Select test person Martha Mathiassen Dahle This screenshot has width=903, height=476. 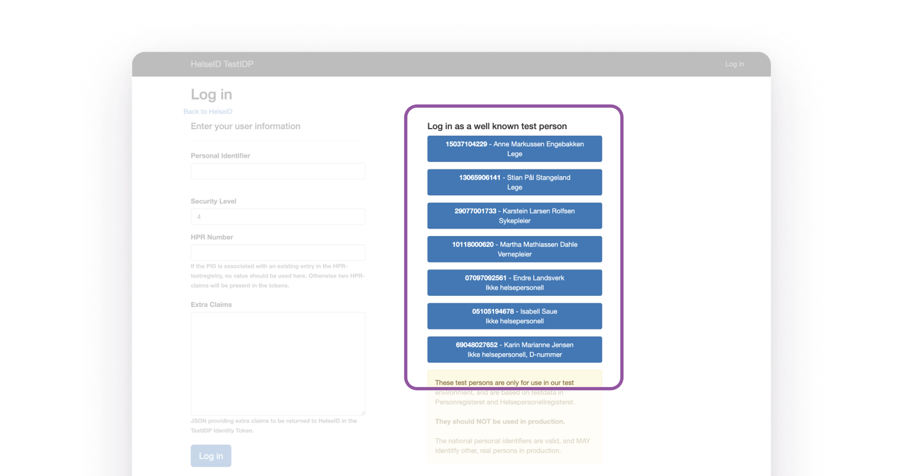coord(515,249)
